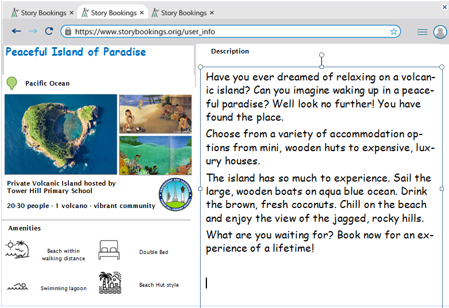The image size is (449, 308).
Task: Click the tent icon on the first tab
Action: (15, 13)
